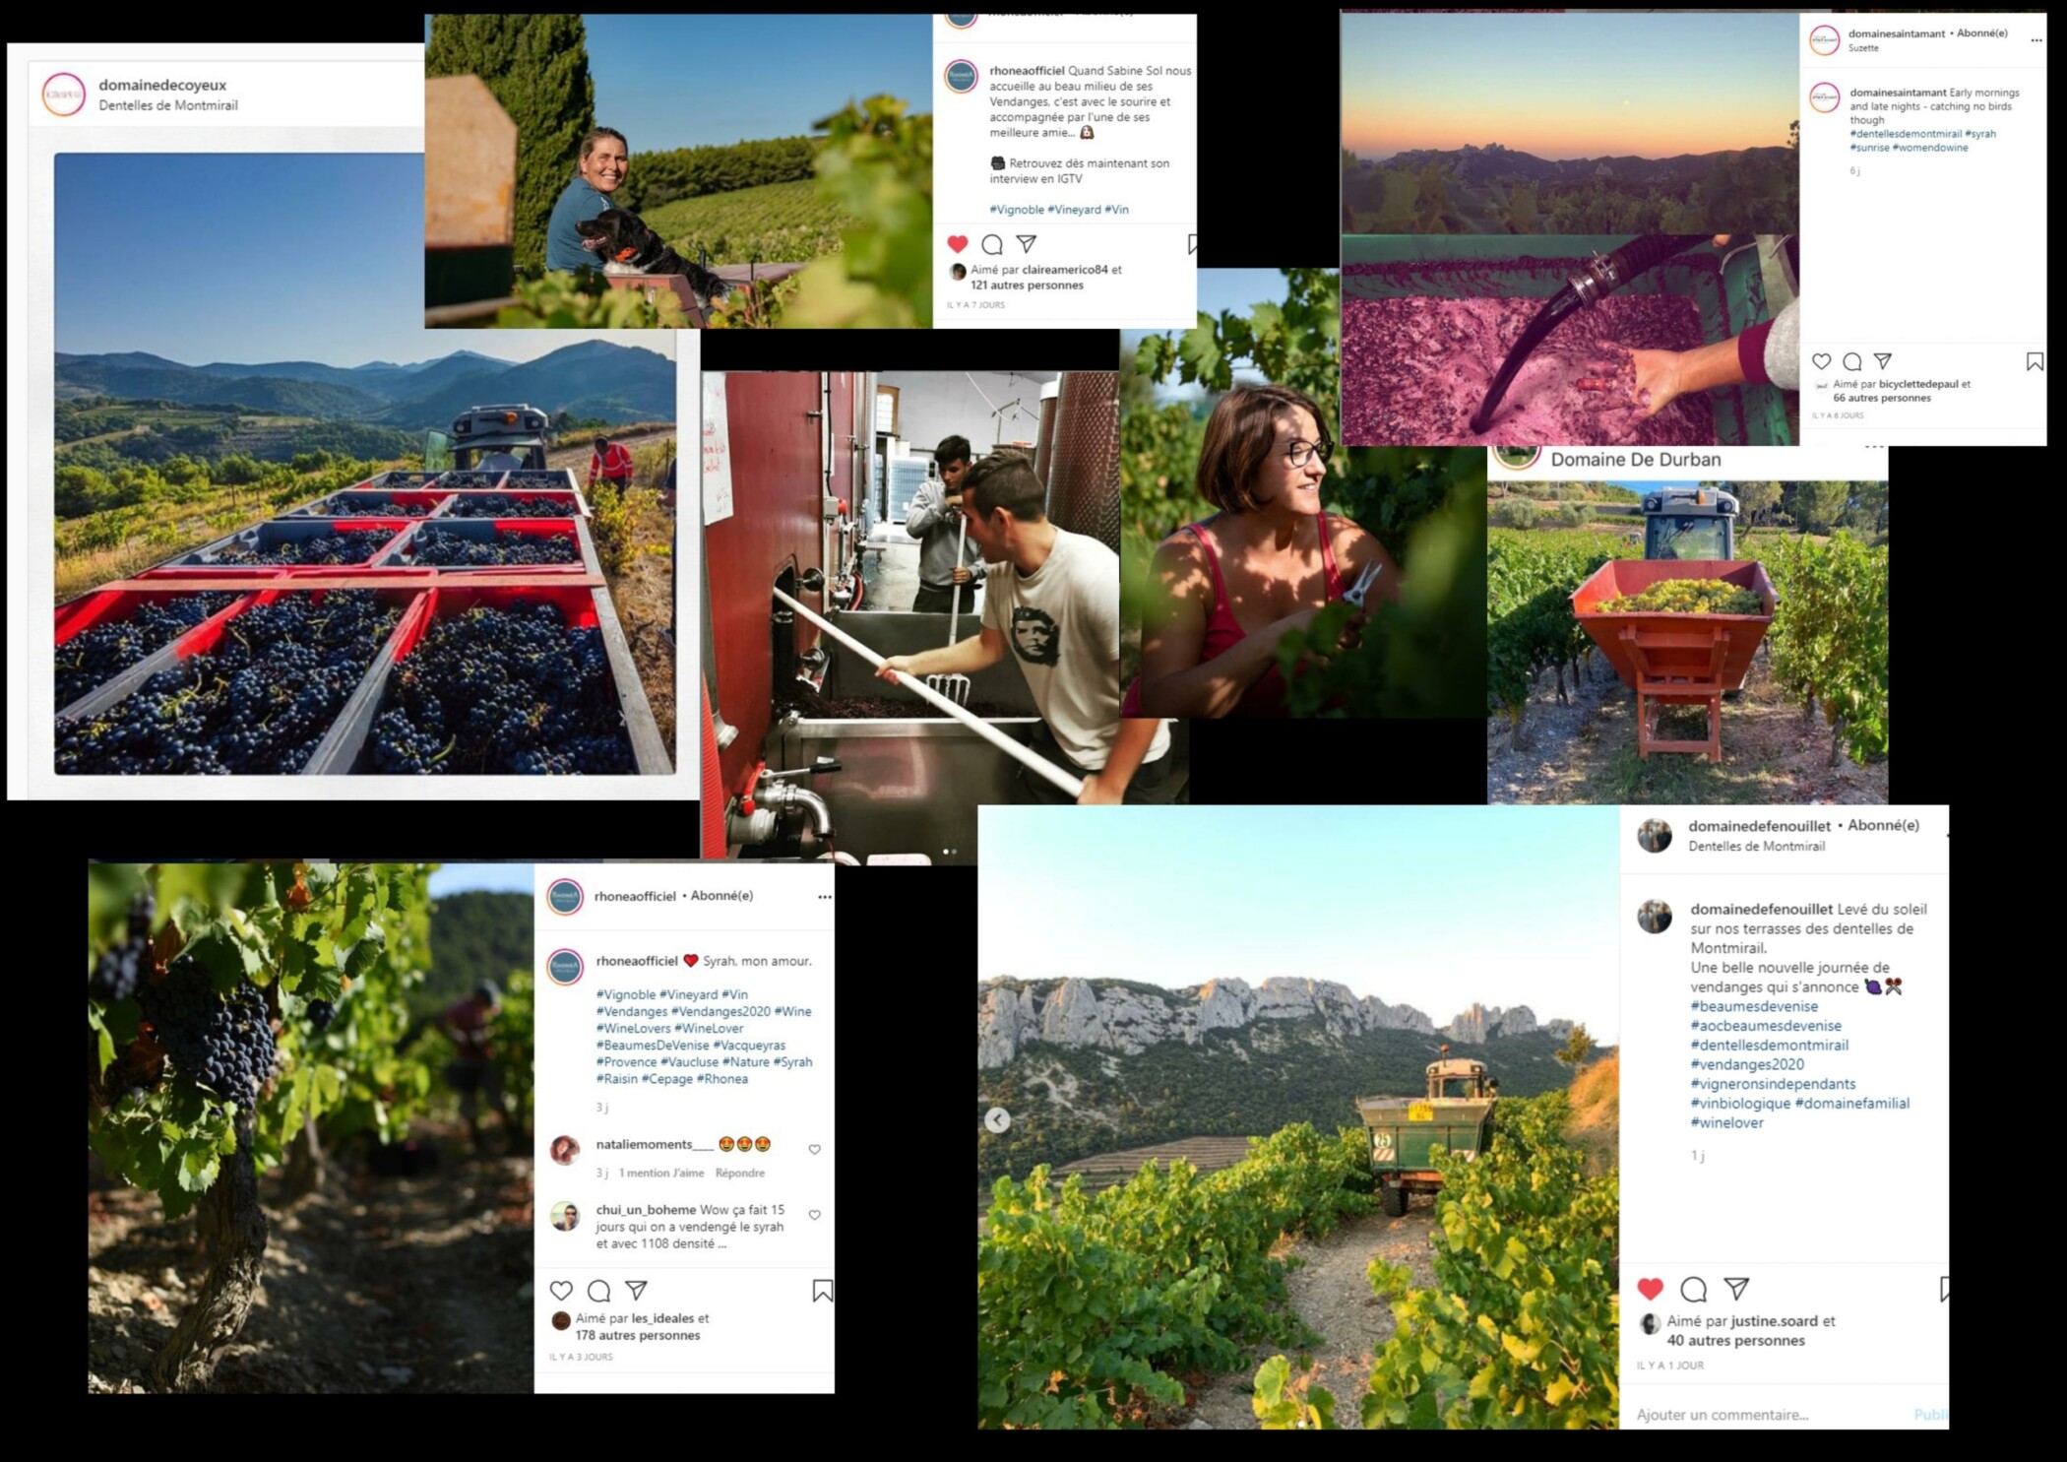
Task: Open the domainedecoyeux profile name
Action: tap(162, 85)
